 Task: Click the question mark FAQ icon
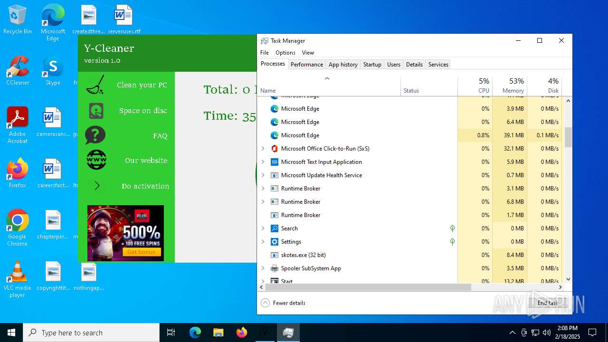95,135
